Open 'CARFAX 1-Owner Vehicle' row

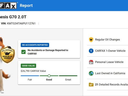pyautogui.click(x=108, y=51)
